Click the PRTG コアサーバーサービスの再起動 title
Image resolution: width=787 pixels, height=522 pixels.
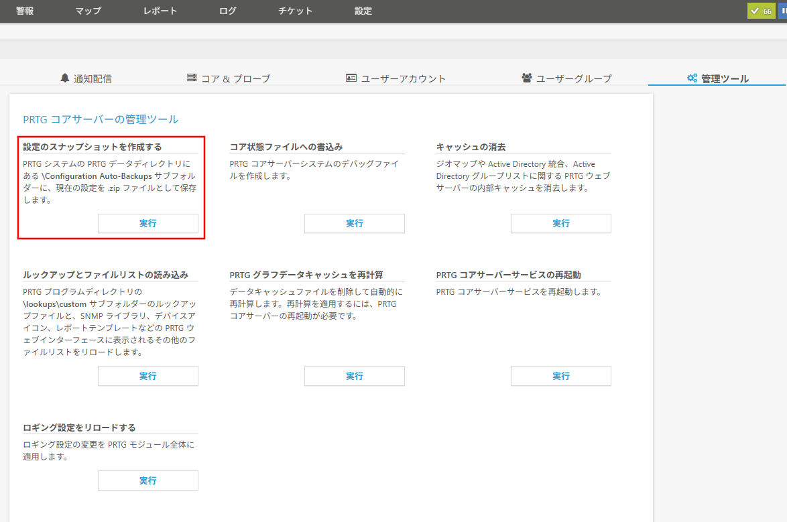pos(508,275)
